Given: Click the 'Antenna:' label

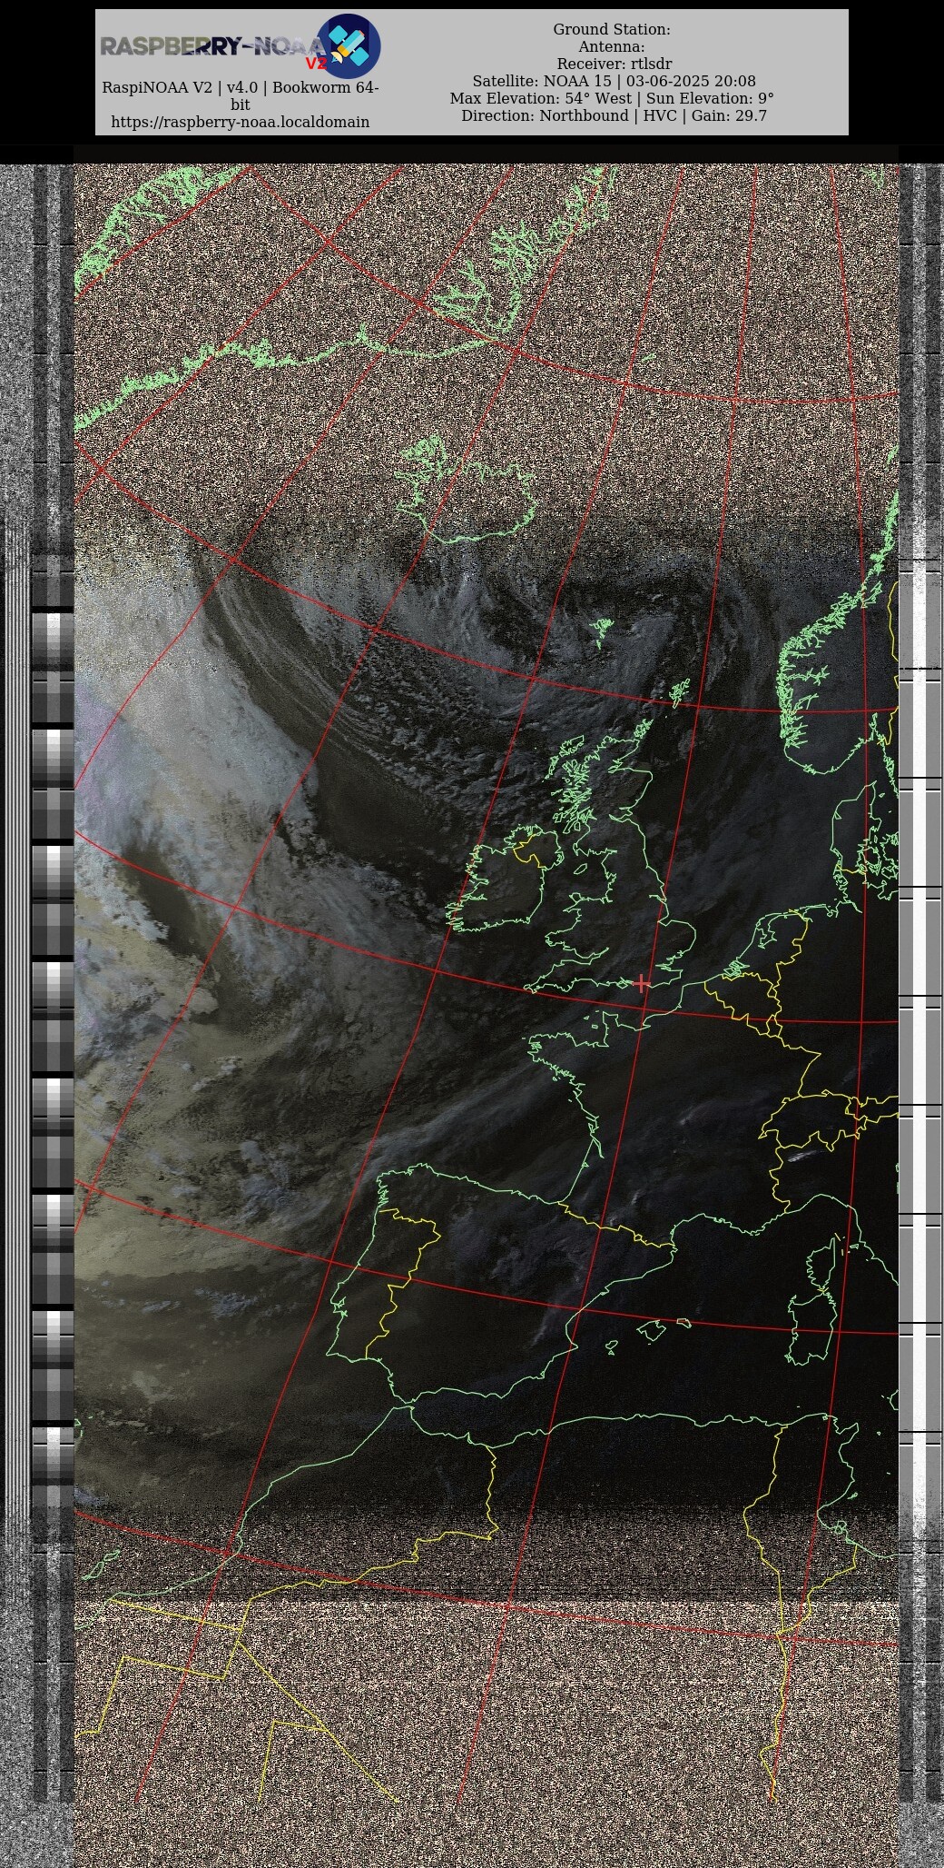Looking at the screenshot, I should coord(612,47).
